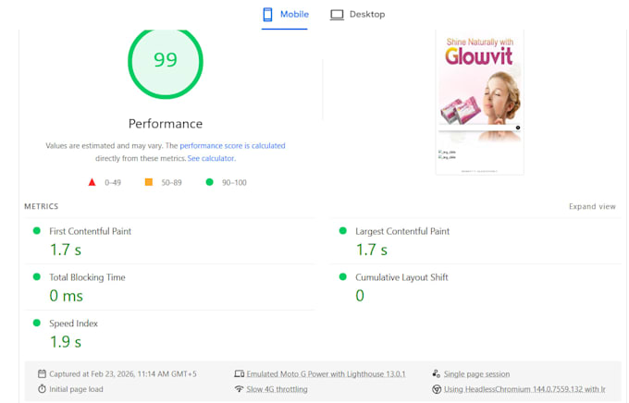The width and height of the screenshot is (629, 403).
Task: Open the Using HeadlessChromium 144.0.7559.132 link
Action: click(x=524, y=389)
